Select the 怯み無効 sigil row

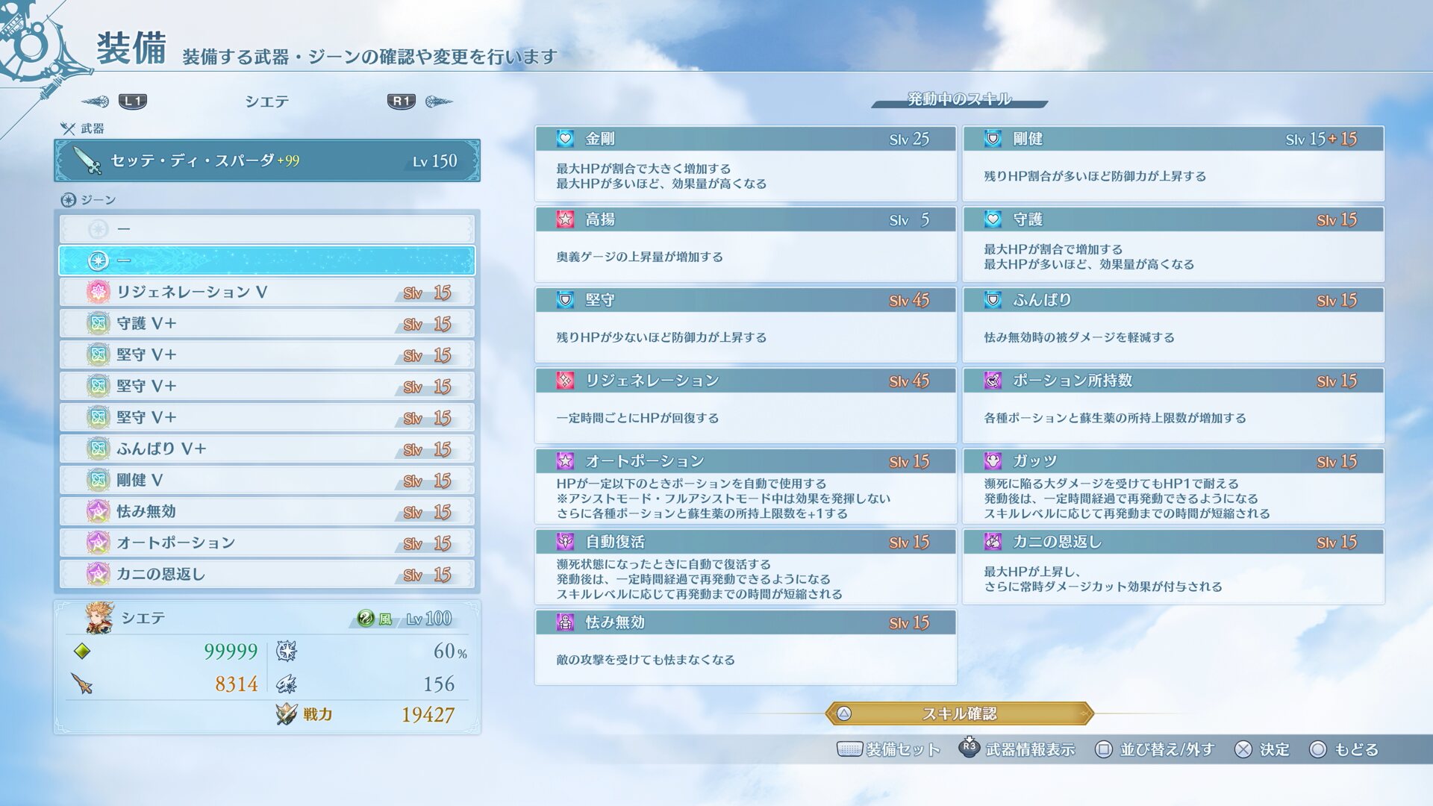pyautogui.click(x=267, y=511)
